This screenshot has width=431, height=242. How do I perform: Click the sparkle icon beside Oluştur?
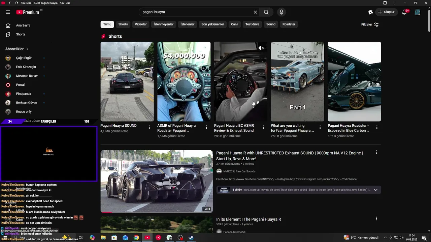click(x=370, y=12)
